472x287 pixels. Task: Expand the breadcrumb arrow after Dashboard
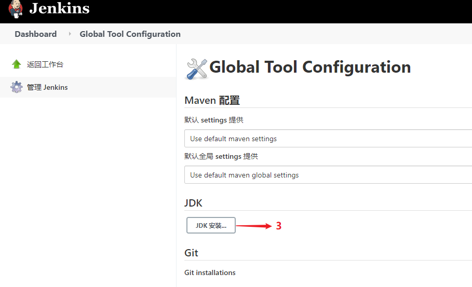(70, 34)
